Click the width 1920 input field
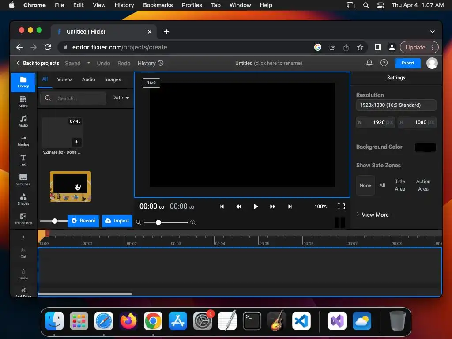Screen dimensions: 452x339 click(376, 122)
